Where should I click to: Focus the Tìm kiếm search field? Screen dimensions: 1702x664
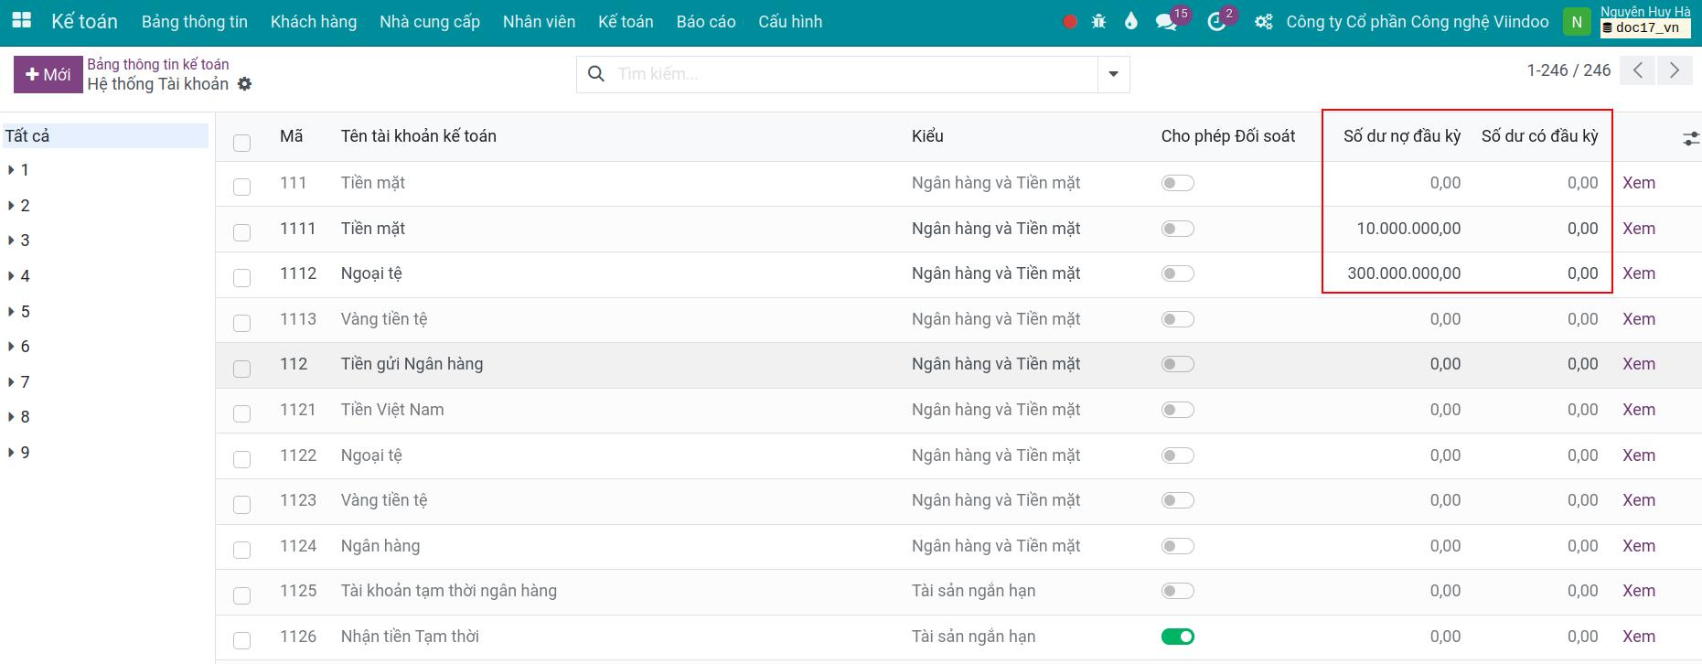(x=855, y=74)
